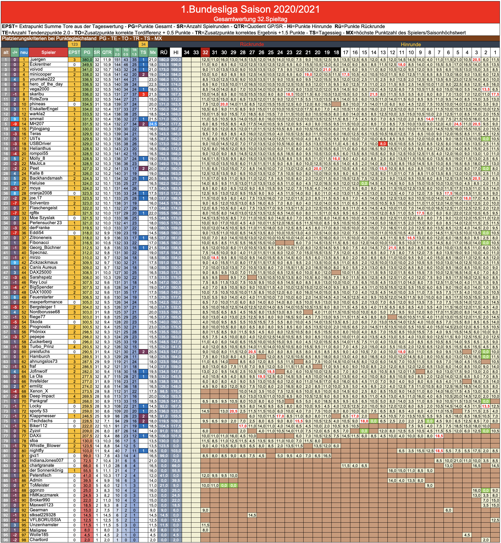Select player 'Canis Aureus'
This screenshot has height=543, width=501.
coord(48,267)
